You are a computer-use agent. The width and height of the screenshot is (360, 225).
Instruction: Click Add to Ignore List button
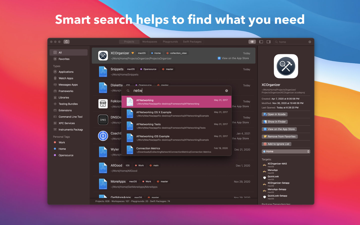point(276,144)
